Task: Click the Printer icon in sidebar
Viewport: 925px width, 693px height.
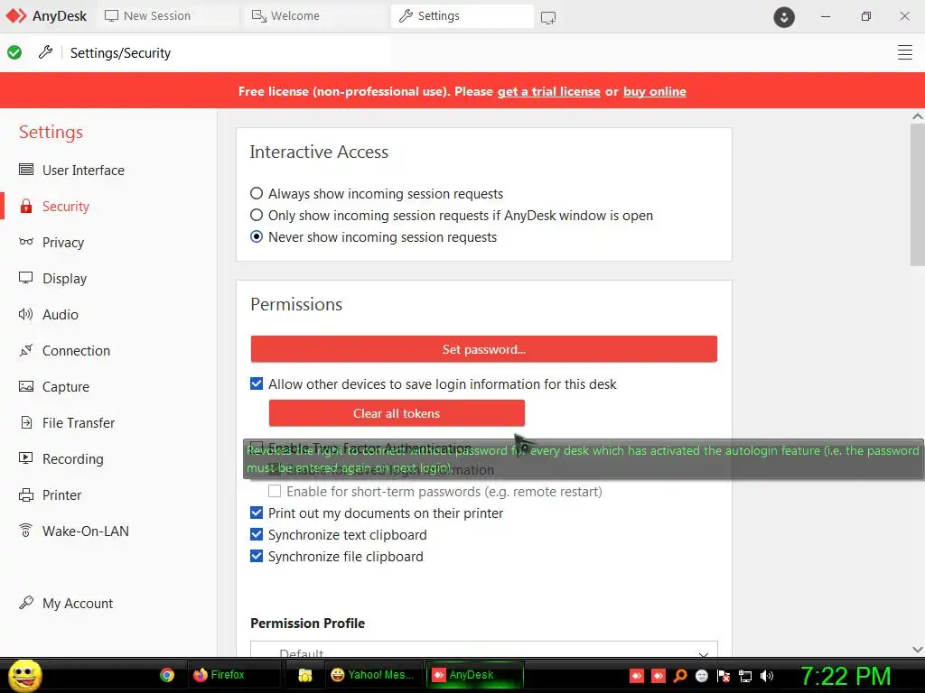Action: (x=26, y=495)
